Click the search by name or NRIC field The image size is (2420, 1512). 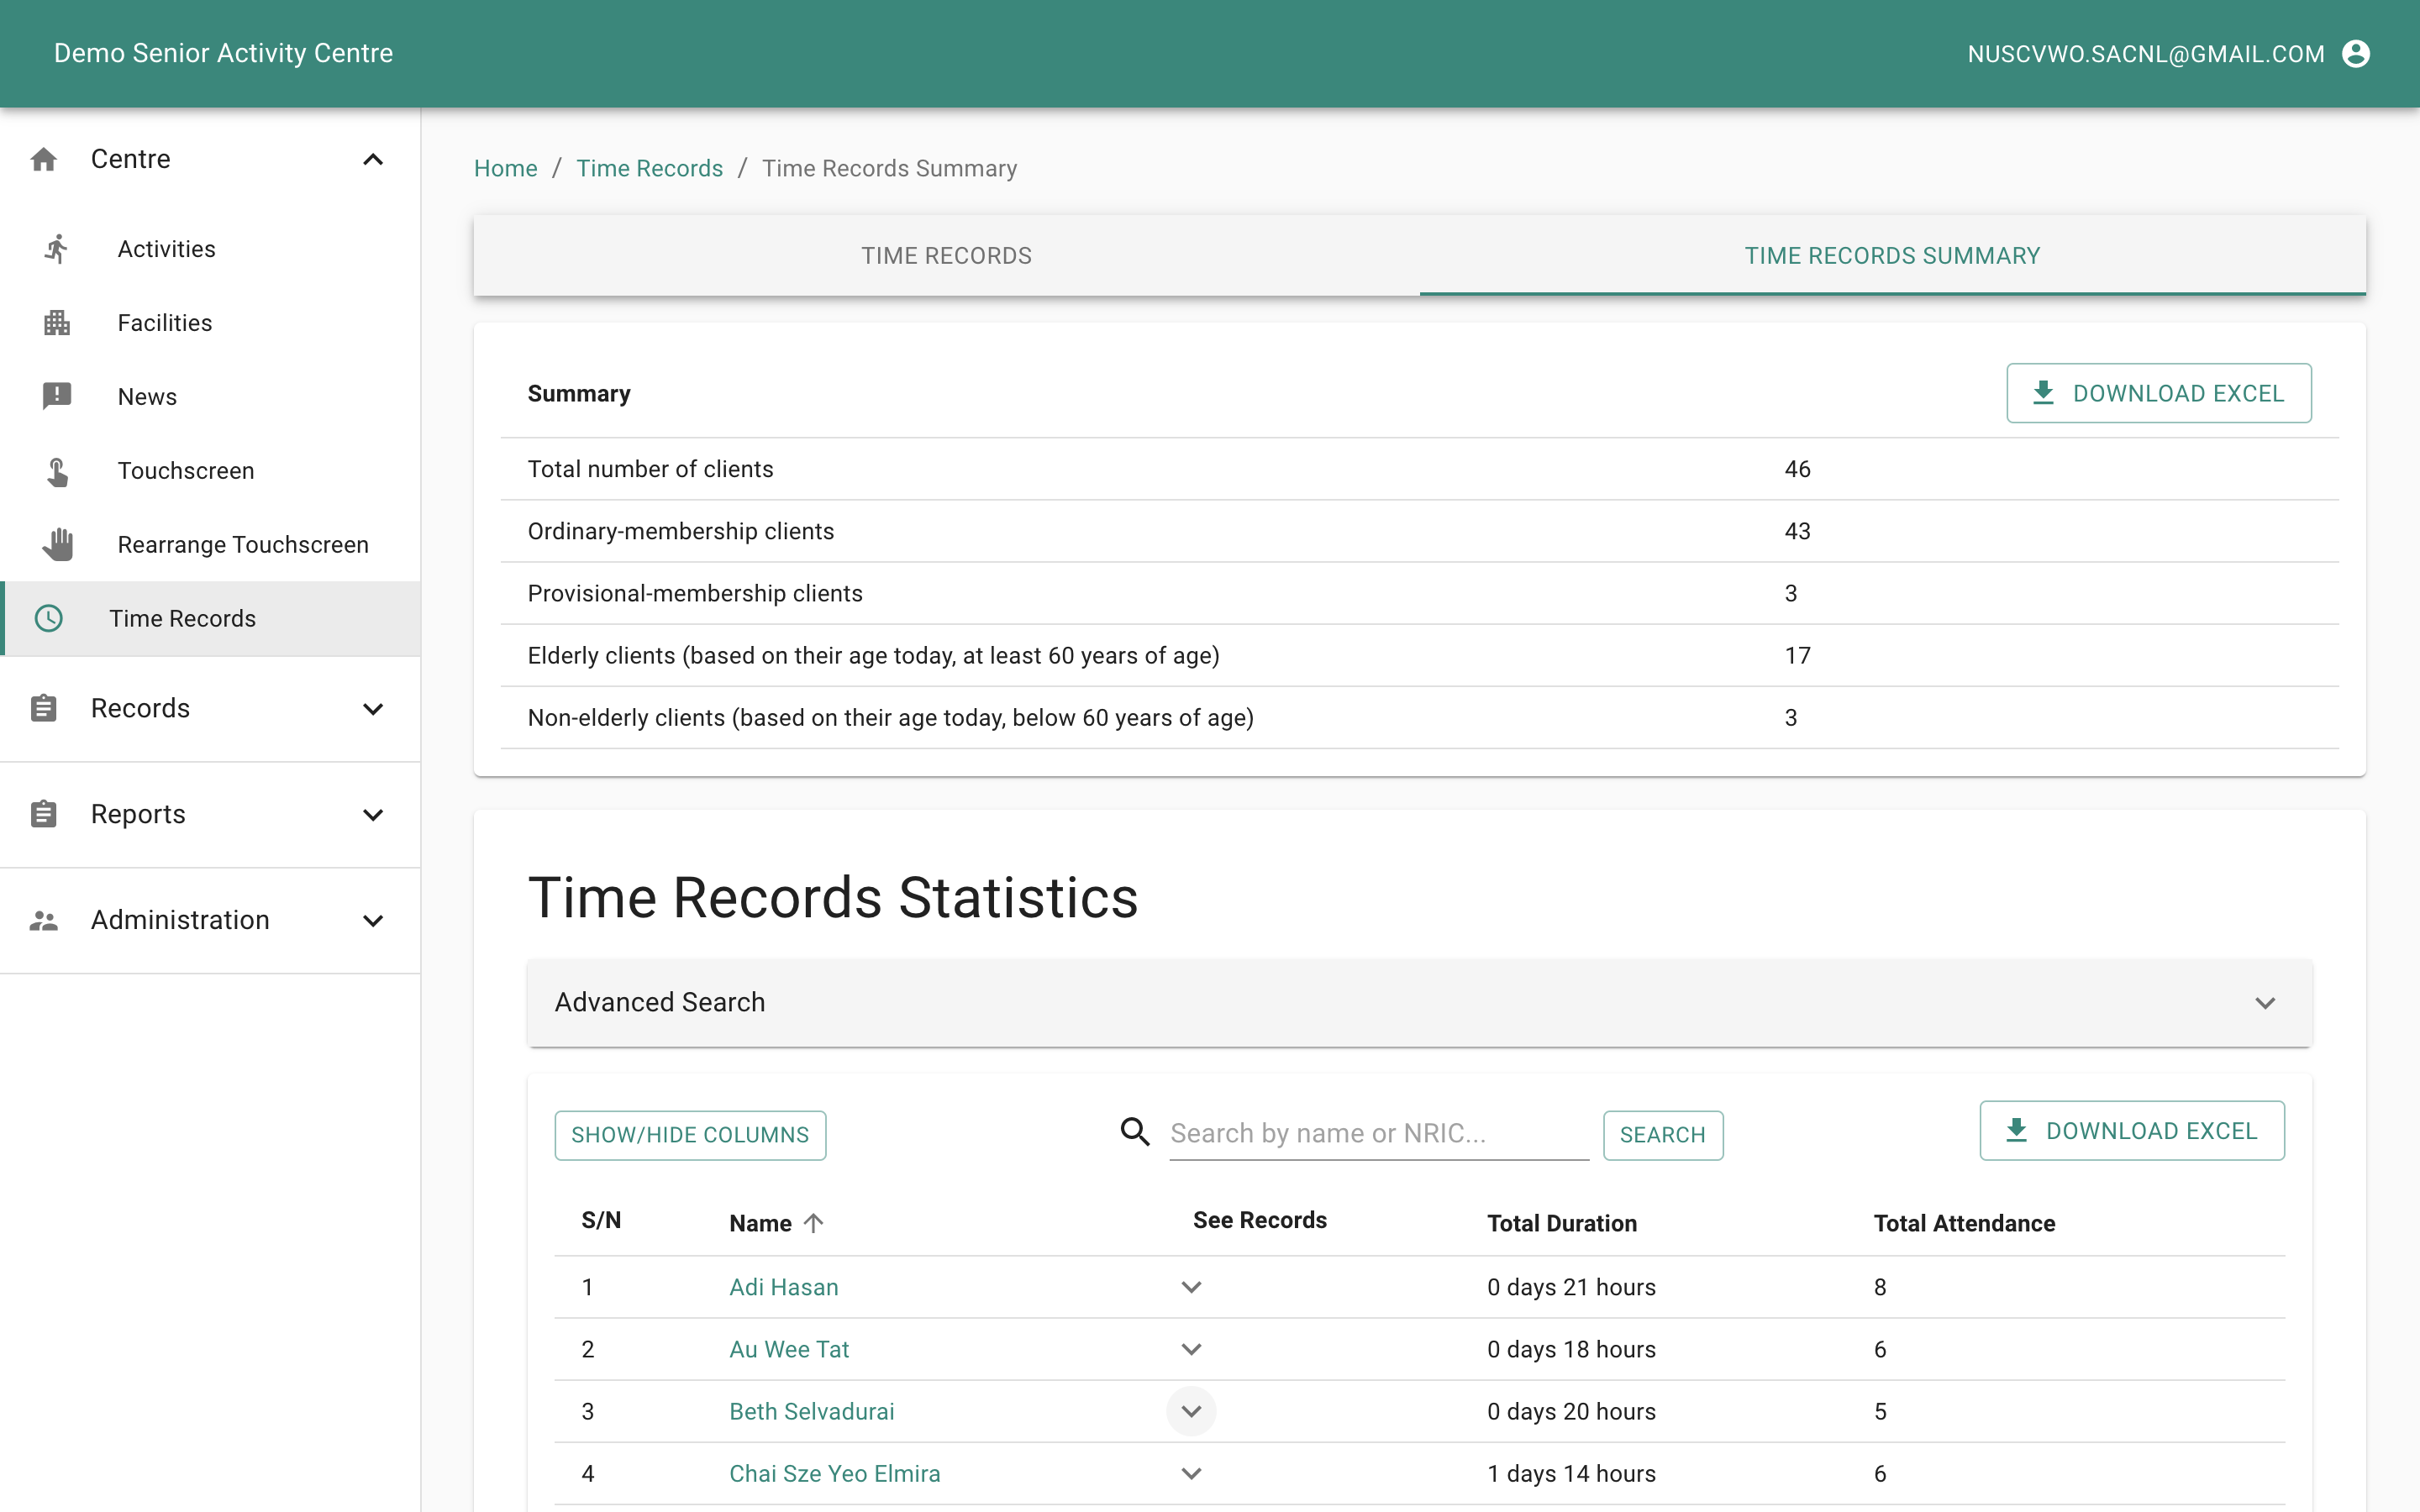click(x=1378, y=1133)
